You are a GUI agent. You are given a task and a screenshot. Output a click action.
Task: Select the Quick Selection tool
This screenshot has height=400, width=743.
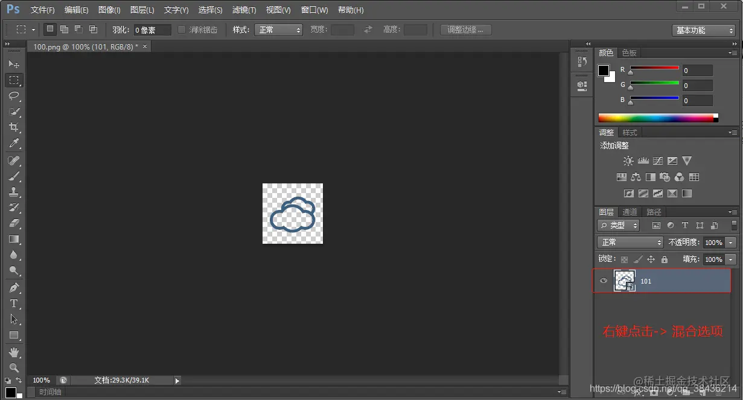(14, 112)
